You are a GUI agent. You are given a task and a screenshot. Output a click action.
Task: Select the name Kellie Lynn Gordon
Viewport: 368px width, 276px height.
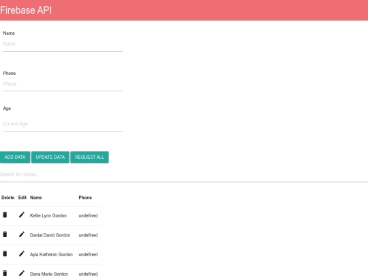coord(48,215)
